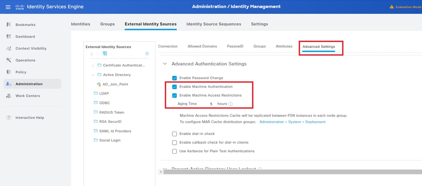Open the Groups top-level tab
Image resolution: width=422 pixels, height=186 pixels.
[107, 24]
